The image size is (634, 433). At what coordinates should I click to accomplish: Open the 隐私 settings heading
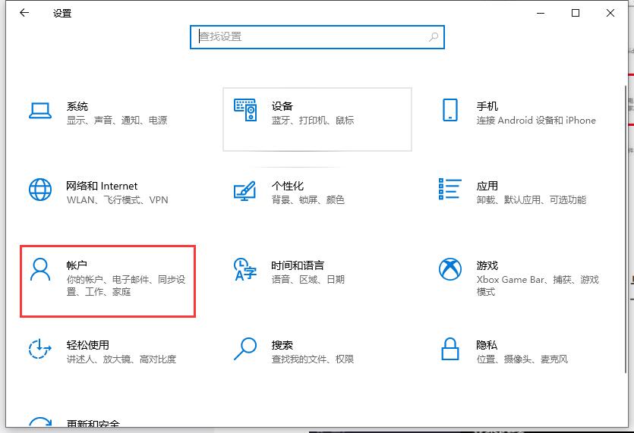[x=487, y=345]
